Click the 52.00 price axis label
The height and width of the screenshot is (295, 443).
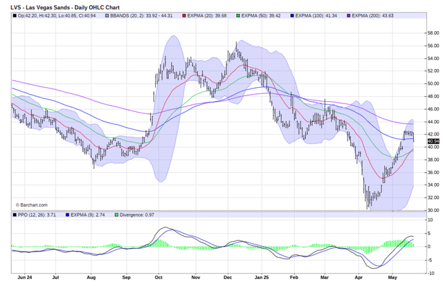pos(433,70)
